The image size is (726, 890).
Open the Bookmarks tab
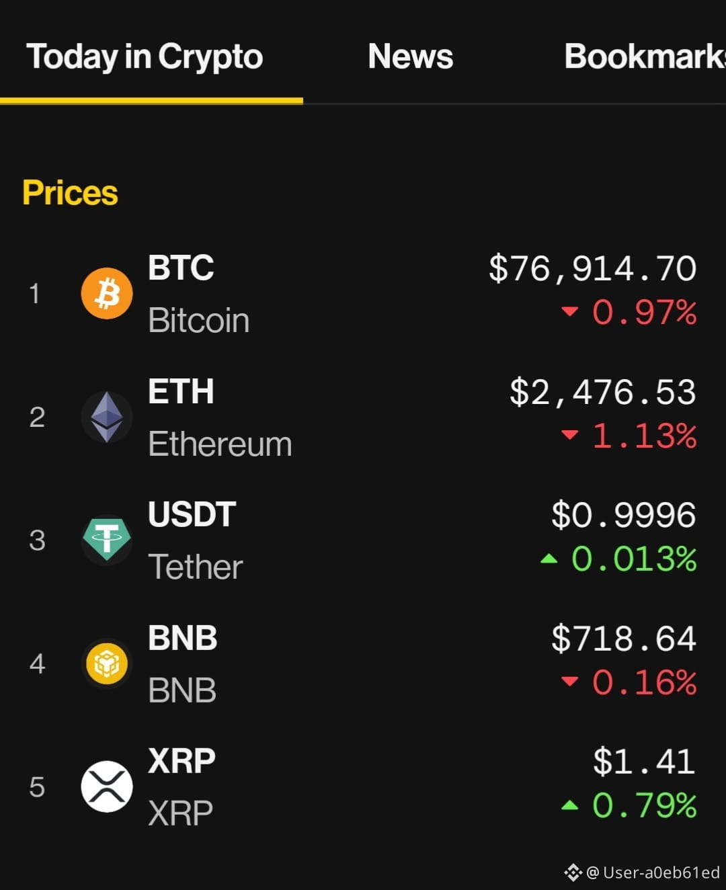pos(645,56)
